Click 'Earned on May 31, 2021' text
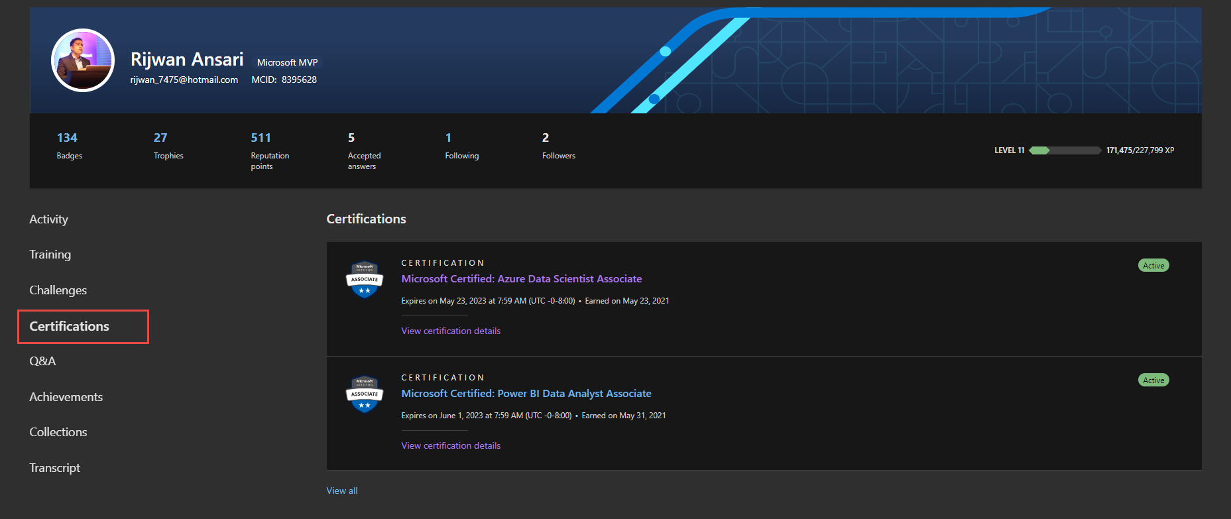The height and width of the screenshot is (519, 1231). pyautogui.click(x=623, y=416)
